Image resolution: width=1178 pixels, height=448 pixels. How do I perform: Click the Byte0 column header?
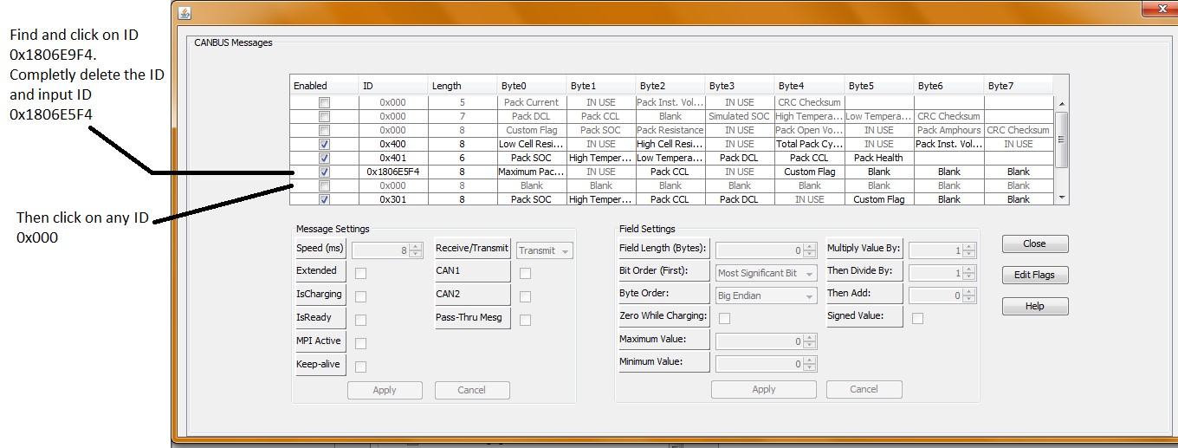click(x=531, y=86)
